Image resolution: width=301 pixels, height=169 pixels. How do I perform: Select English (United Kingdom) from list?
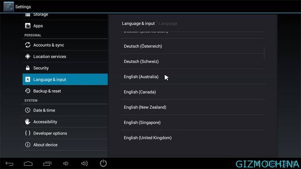tap(148, 138)
